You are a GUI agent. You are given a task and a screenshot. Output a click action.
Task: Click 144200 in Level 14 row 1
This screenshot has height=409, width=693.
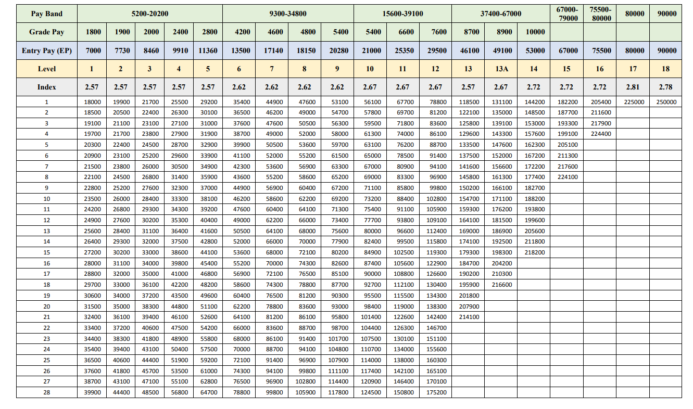coord(535,102)
